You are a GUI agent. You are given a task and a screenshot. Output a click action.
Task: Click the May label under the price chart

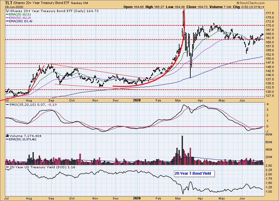click(x=222, y=100)
